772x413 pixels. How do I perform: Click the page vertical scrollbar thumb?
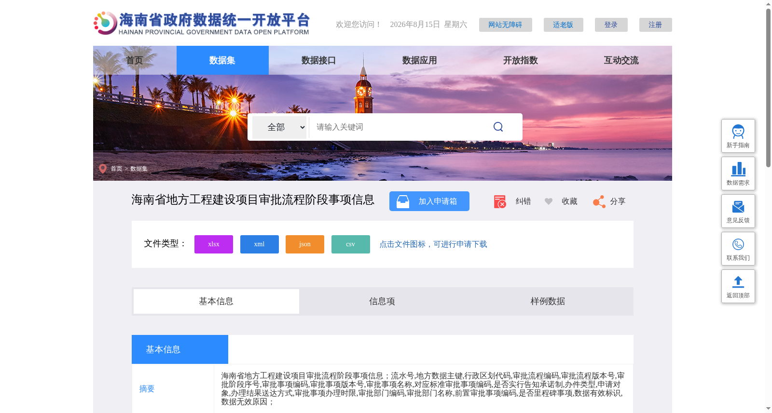click(768, 88)
